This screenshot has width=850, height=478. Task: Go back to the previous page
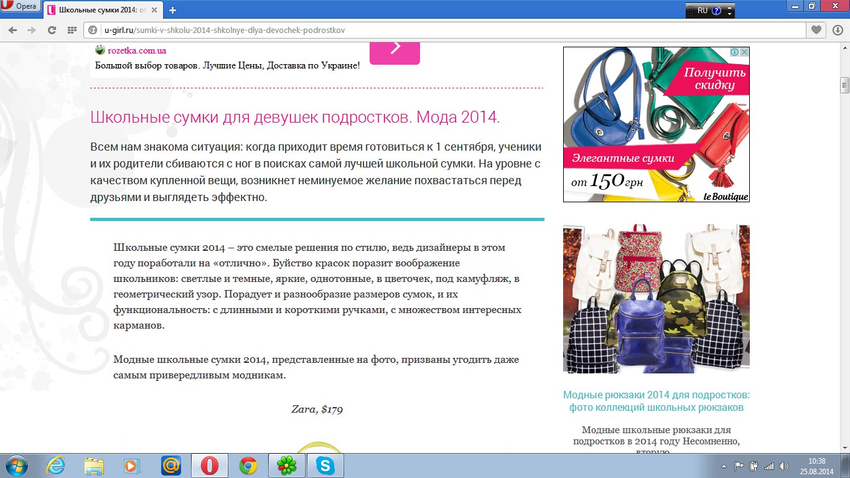click(14, 30)
